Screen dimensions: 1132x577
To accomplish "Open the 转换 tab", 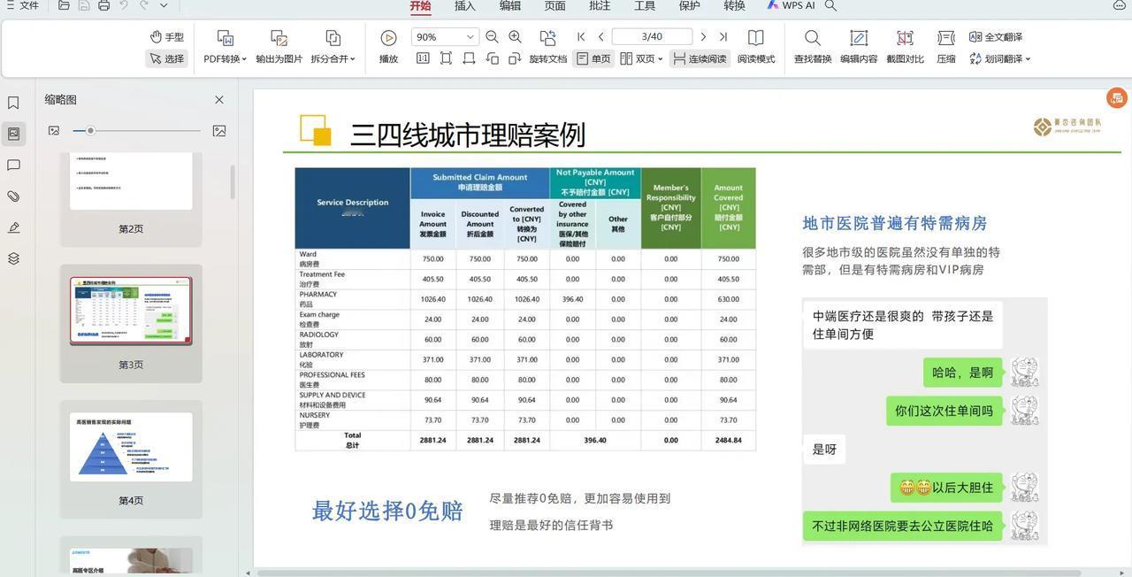I will tap(734, 6).
